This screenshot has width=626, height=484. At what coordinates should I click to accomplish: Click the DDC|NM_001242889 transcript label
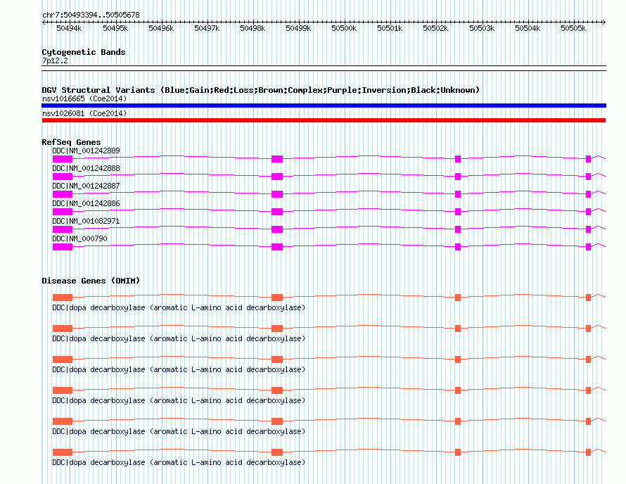pyautogui.click(x=86, y=151)
